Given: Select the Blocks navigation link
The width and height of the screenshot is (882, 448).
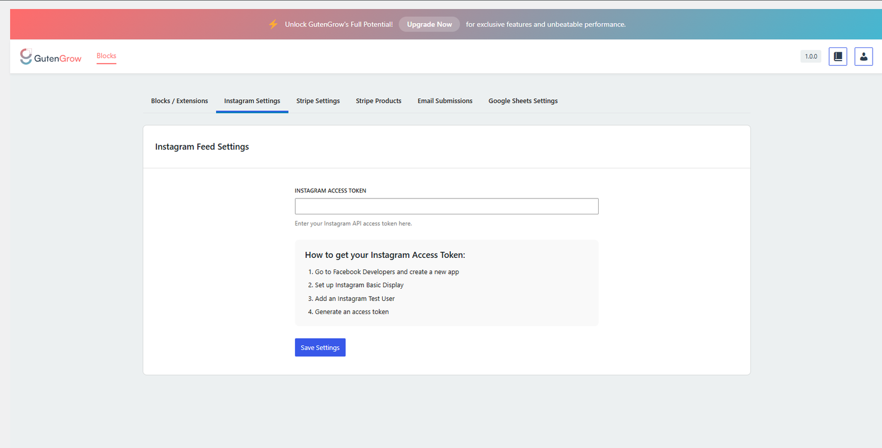Looking at the screenshot, I should (106, 56).
